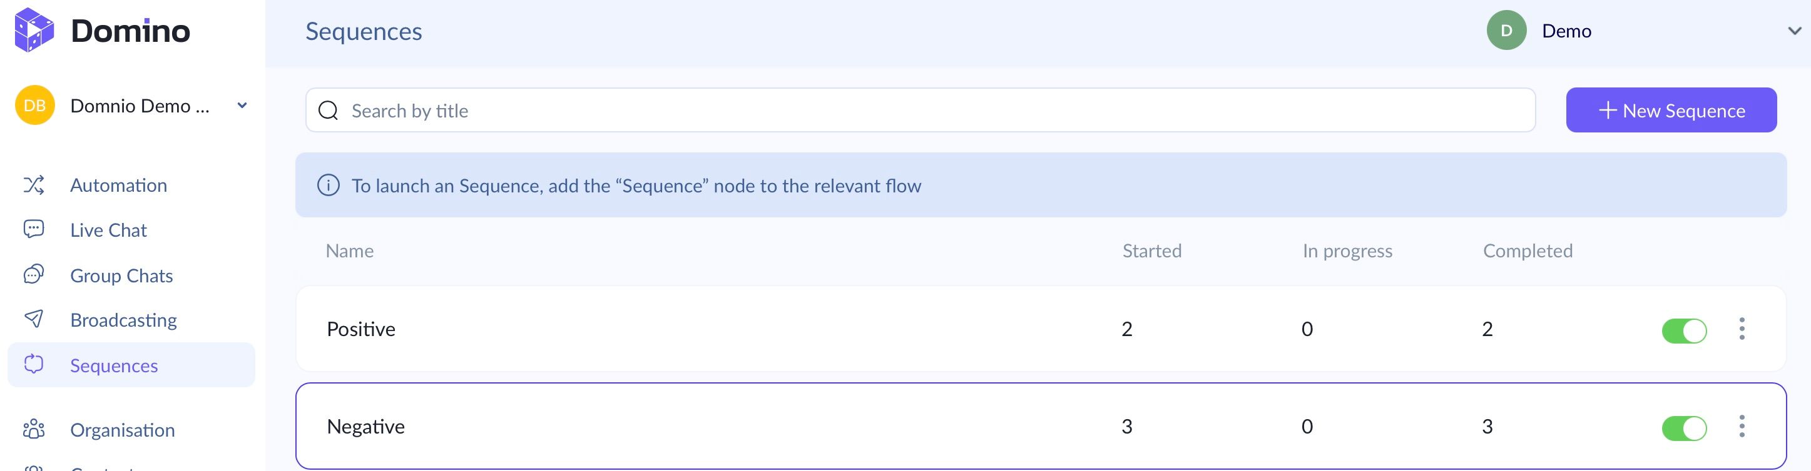Open the Positive row three-dot menu
This screenshot has width=1811, height=471.
pos(1742,329)
